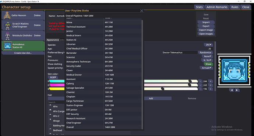
Task: Open the Stats tab button
Action: click(x=199, y=7)
